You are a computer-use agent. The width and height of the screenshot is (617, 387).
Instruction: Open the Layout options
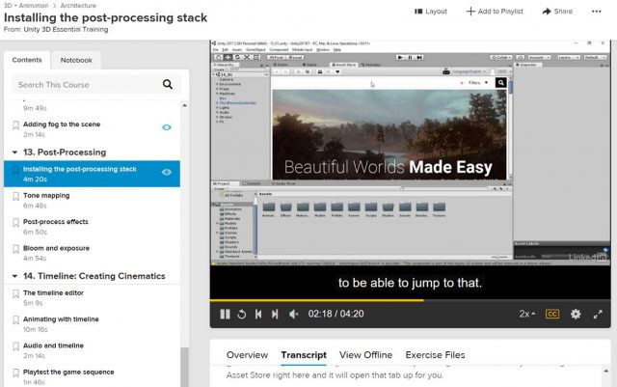[431, 12]
